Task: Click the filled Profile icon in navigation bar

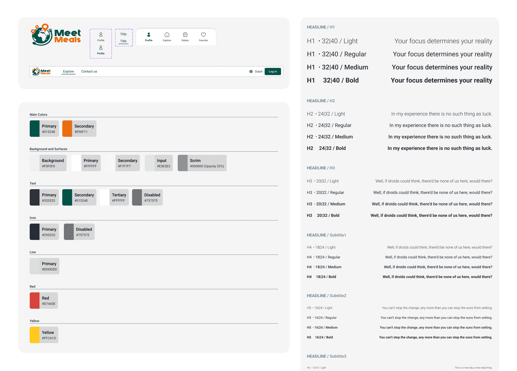Action: tap(149, 35)
